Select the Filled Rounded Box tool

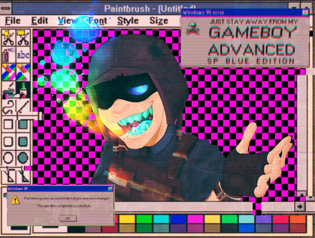pos(23,141)
